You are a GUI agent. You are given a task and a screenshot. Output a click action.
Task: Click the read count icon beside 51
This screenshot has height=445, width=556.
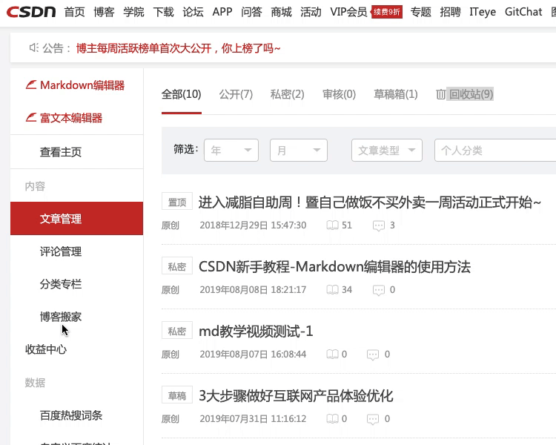[x=332, y=225]
